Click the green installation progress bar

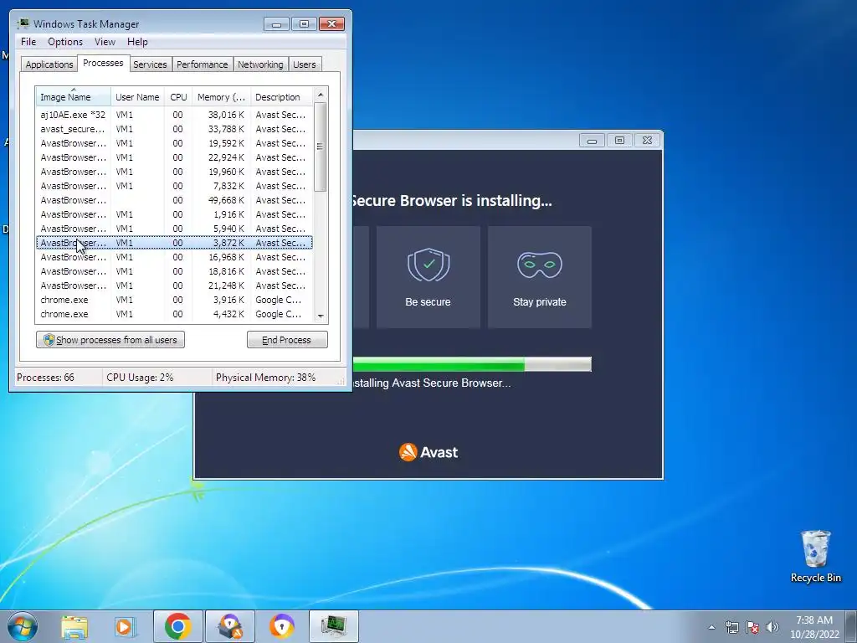[472, 364]
